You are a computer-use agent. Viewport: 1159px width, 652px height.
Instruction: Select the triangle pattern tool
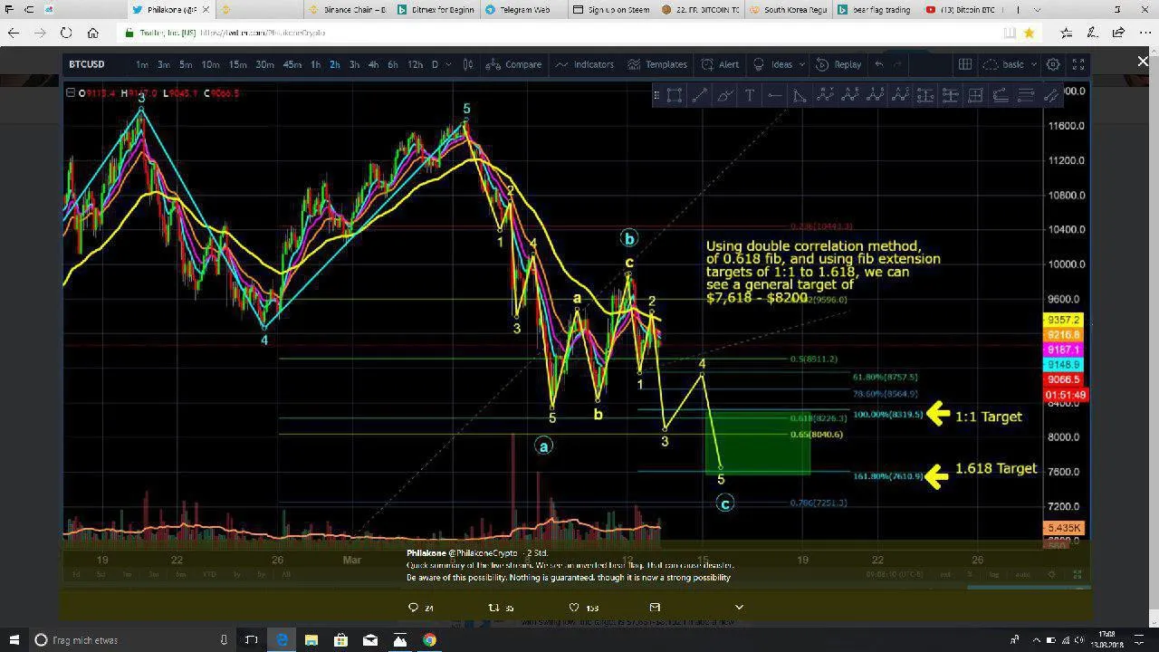pyautogui.click(x=800, y=95)
